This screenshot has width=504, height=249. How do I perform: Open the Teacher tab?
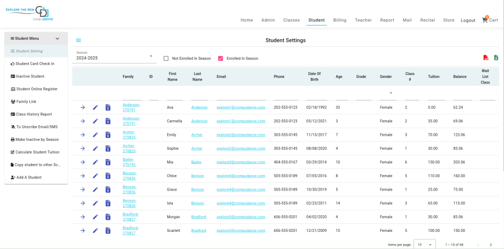pyautogui.click(x=363, y=20)
